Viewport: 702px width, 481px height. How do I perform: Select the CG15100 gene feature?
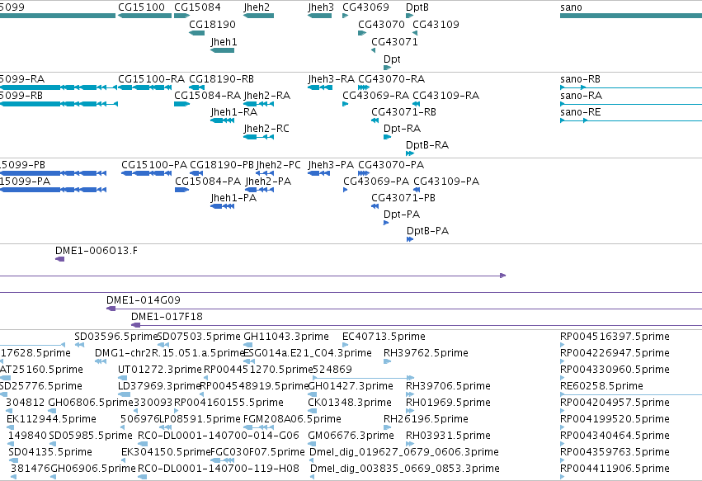point(144,16)
